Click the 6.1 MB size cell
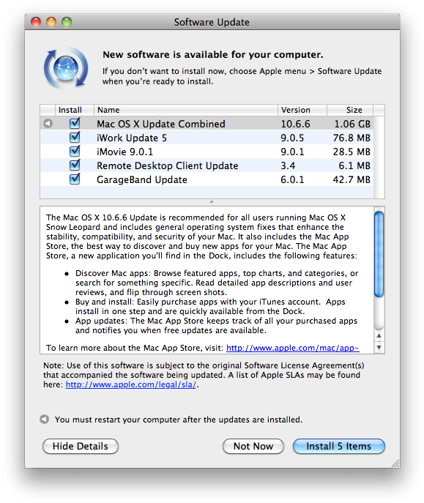 click(x=354, y=166)
